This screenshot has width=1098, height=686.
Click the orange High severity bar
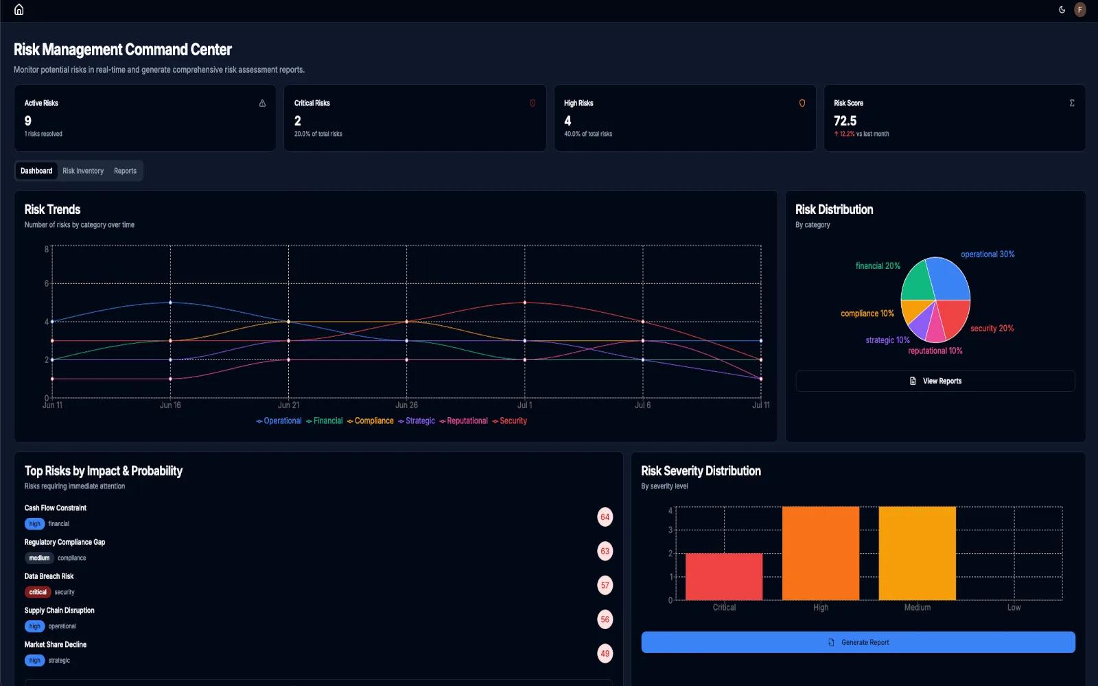click(820, 553)
